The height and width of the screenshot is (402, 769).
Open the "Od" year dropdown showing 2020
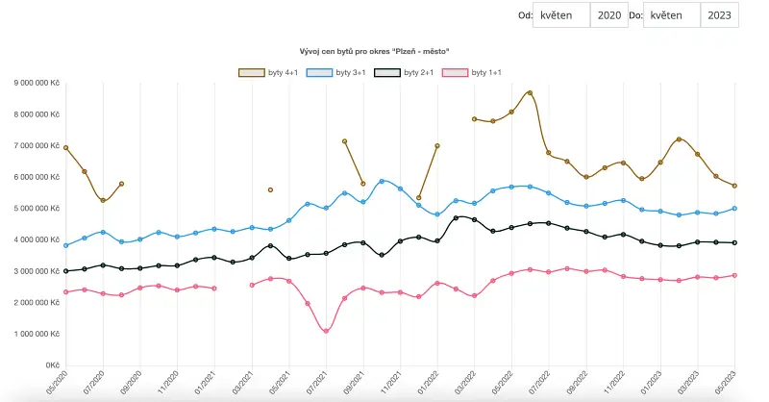(x=608, y=15)
